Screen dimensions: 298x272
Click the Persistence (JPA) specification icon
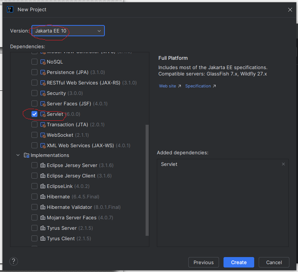[x=43, y=72]
